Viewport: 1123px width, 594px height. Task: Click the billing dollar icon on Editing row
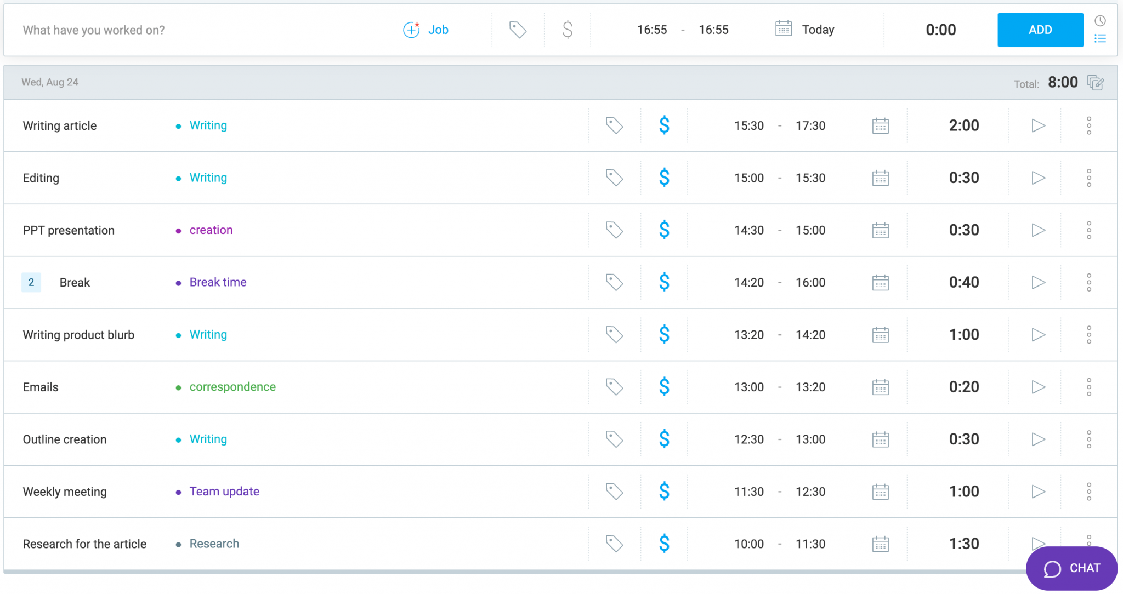pyautogui.click(x=663, y=178)
